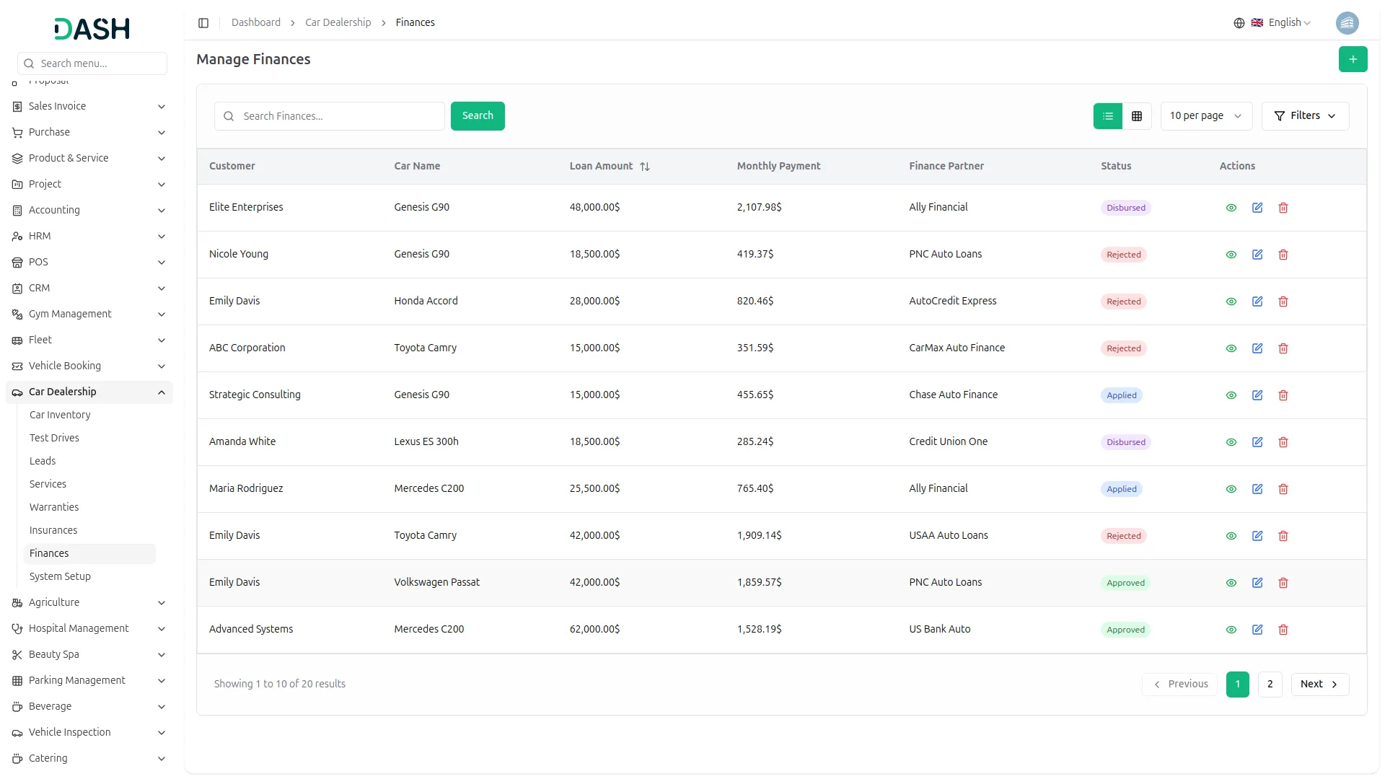Open Car Inventory submenu item
Viewport: 1385px width, 779px height.
pos(60,415)
